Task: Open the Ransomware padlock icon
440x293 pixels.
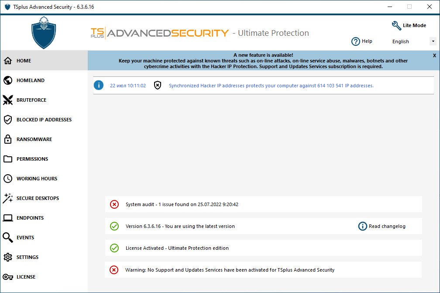Action: tap(8, 139)
